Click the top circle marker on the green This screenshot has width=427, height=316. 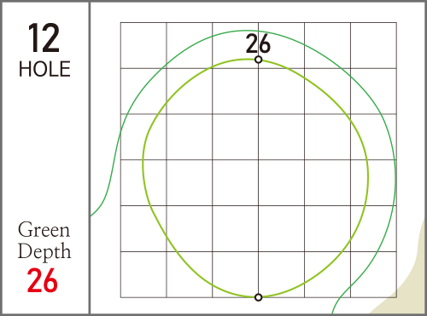click(x=258, y=60)
